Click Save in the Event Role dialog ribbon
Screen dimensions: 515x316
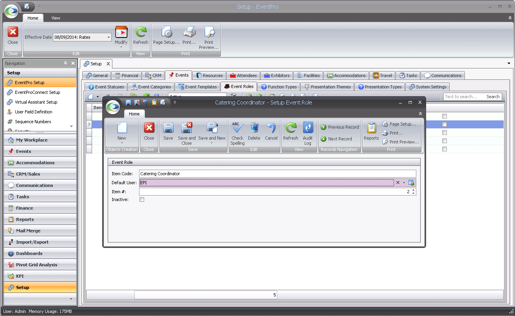coord(168,131)
